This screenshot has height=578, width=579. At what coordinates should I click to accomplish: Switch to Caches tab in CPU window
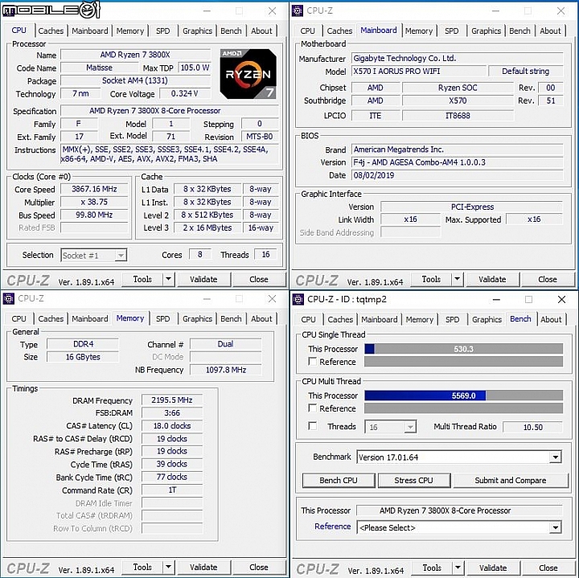[x=51, y=31]
